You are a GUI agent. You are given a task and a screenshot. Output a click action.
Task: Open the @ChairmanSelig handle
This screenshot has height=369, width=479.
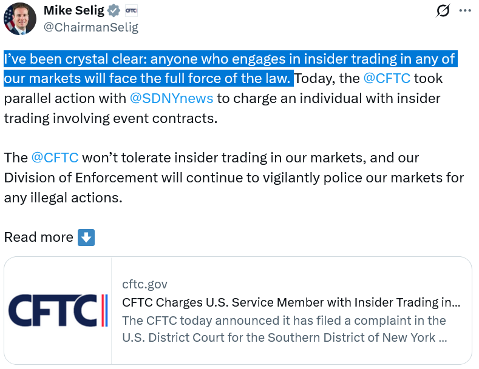tap(91, 27)
